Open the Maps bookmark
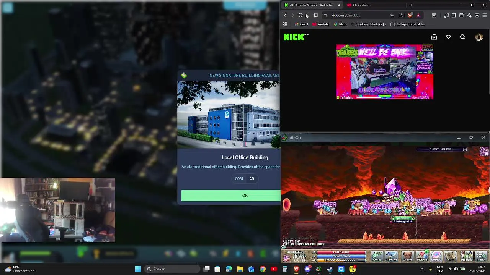The width and height of the screenshot is (490, 275). pyautogui.click(x=340, y=24)
